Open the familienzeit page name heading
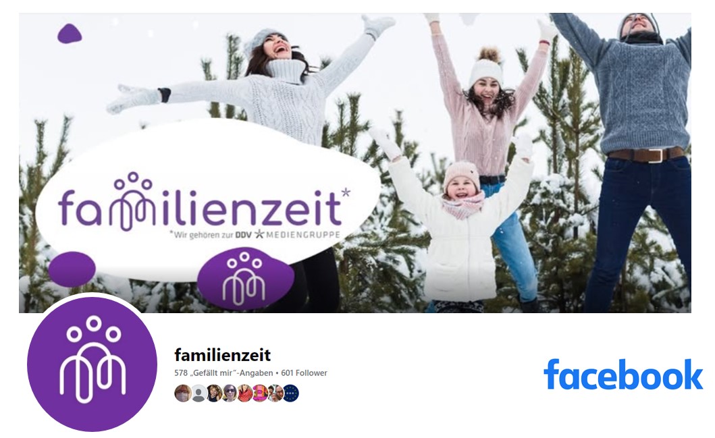 click(x=223, y=355)
